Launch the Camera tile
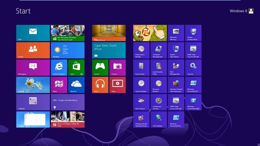This screenshot has width=260, height=146. coord(117,68)
